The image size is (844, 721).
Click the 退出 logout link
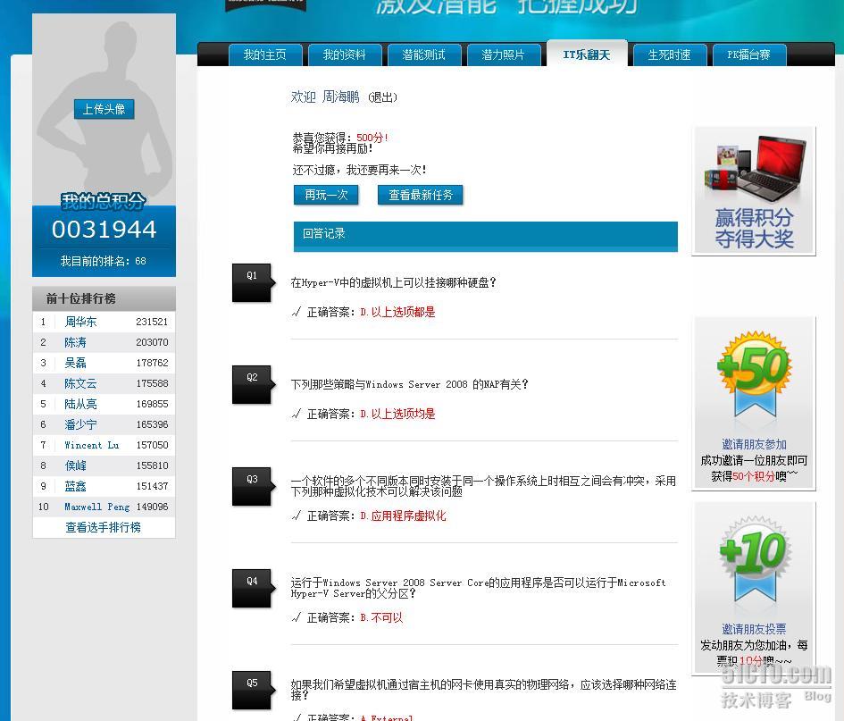383,97
